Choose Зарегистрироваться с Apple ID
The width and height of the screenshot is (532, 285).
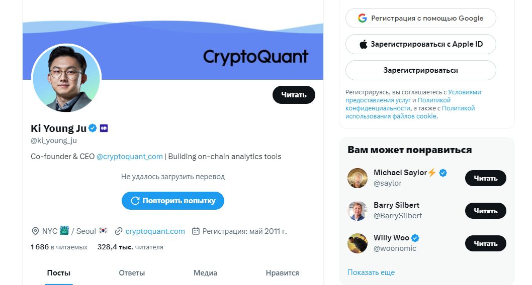pos(420,44)
